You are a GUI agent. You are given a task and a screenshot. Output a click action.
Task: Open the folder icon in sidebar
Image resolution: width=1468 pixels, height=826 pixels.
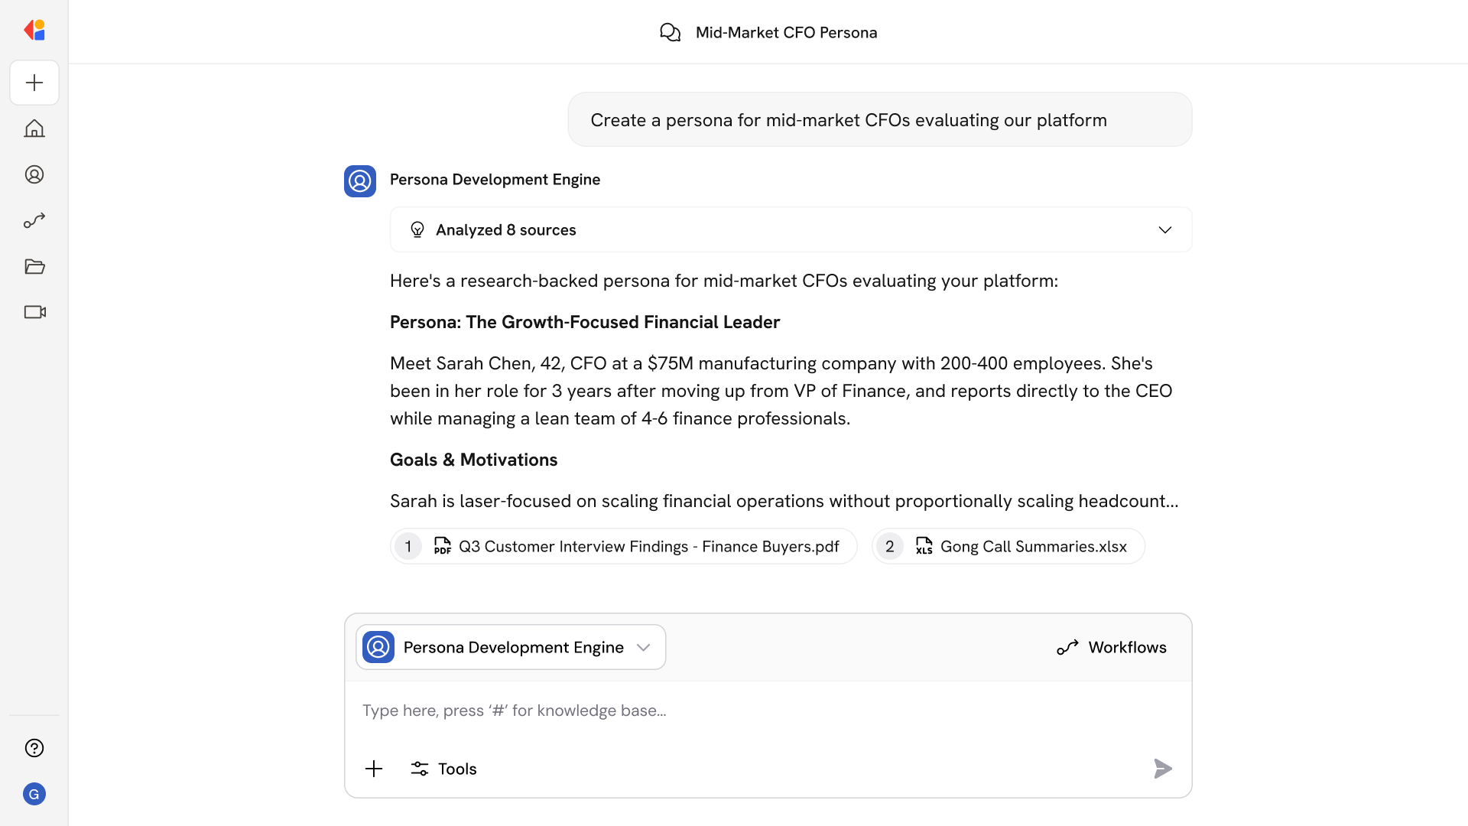34,266
